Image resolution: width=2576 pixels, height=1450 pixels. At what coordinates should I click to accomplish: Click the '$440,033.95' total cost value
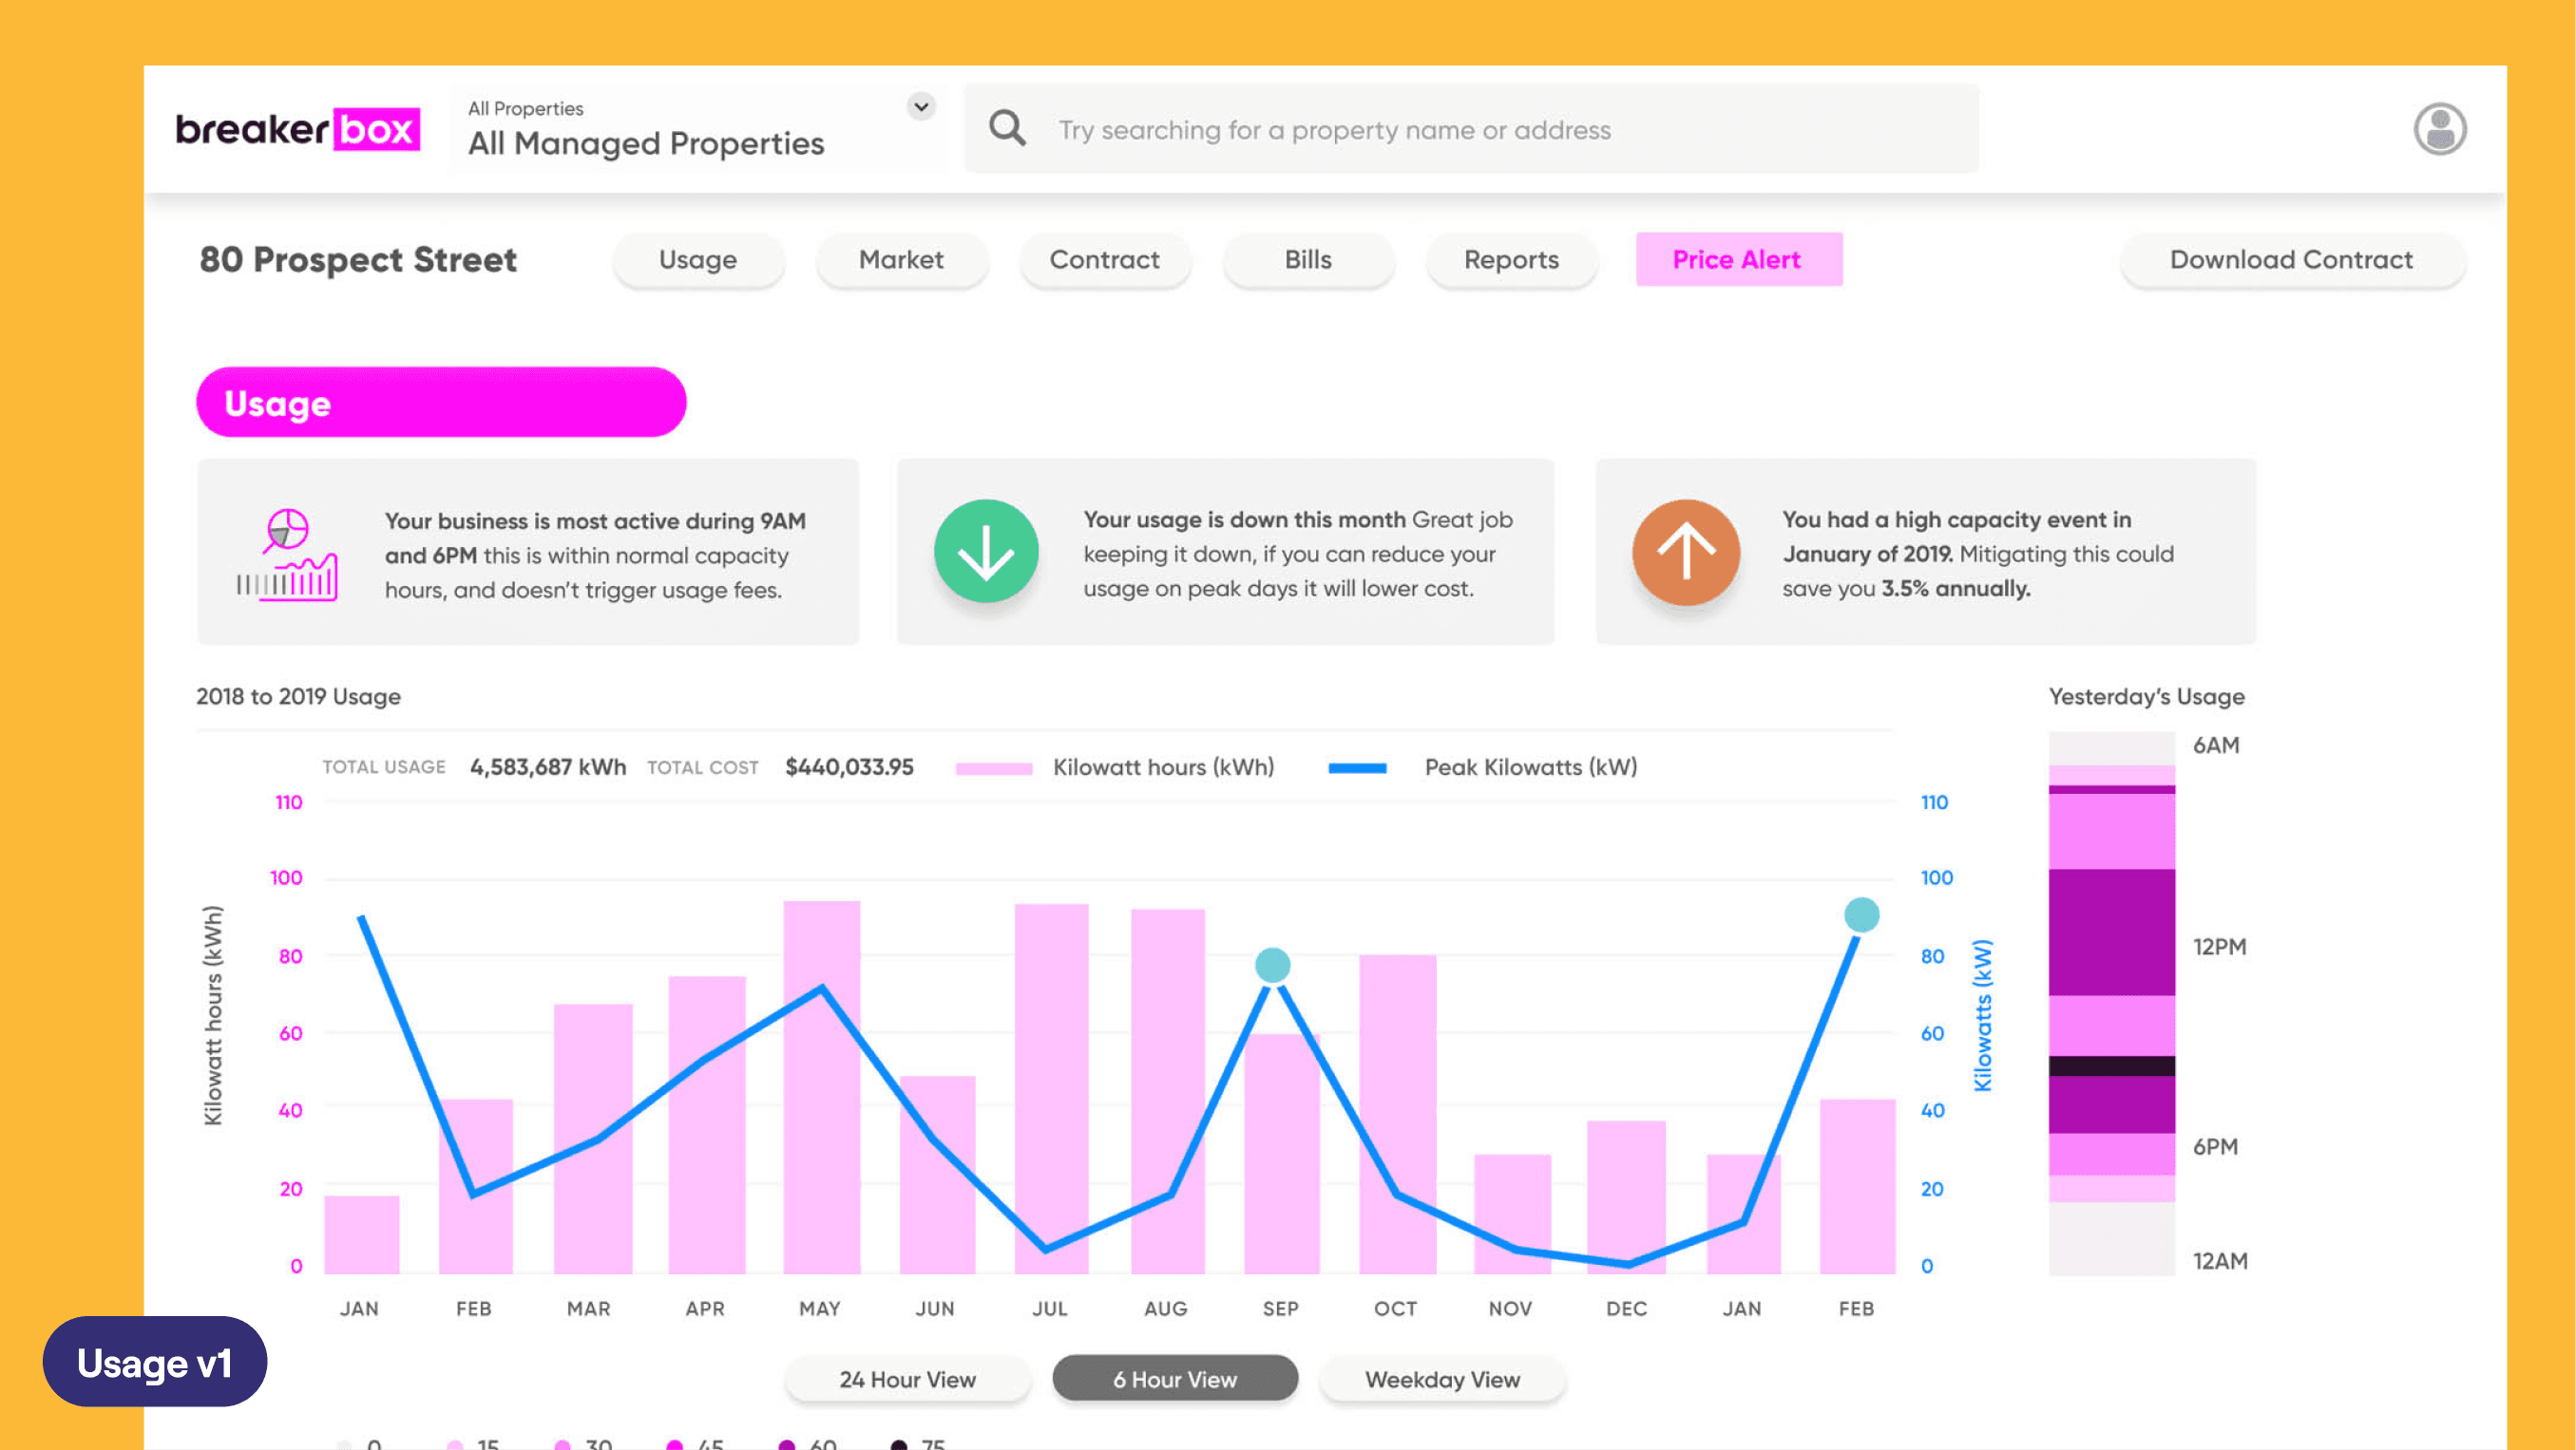[x=849, y=767]
